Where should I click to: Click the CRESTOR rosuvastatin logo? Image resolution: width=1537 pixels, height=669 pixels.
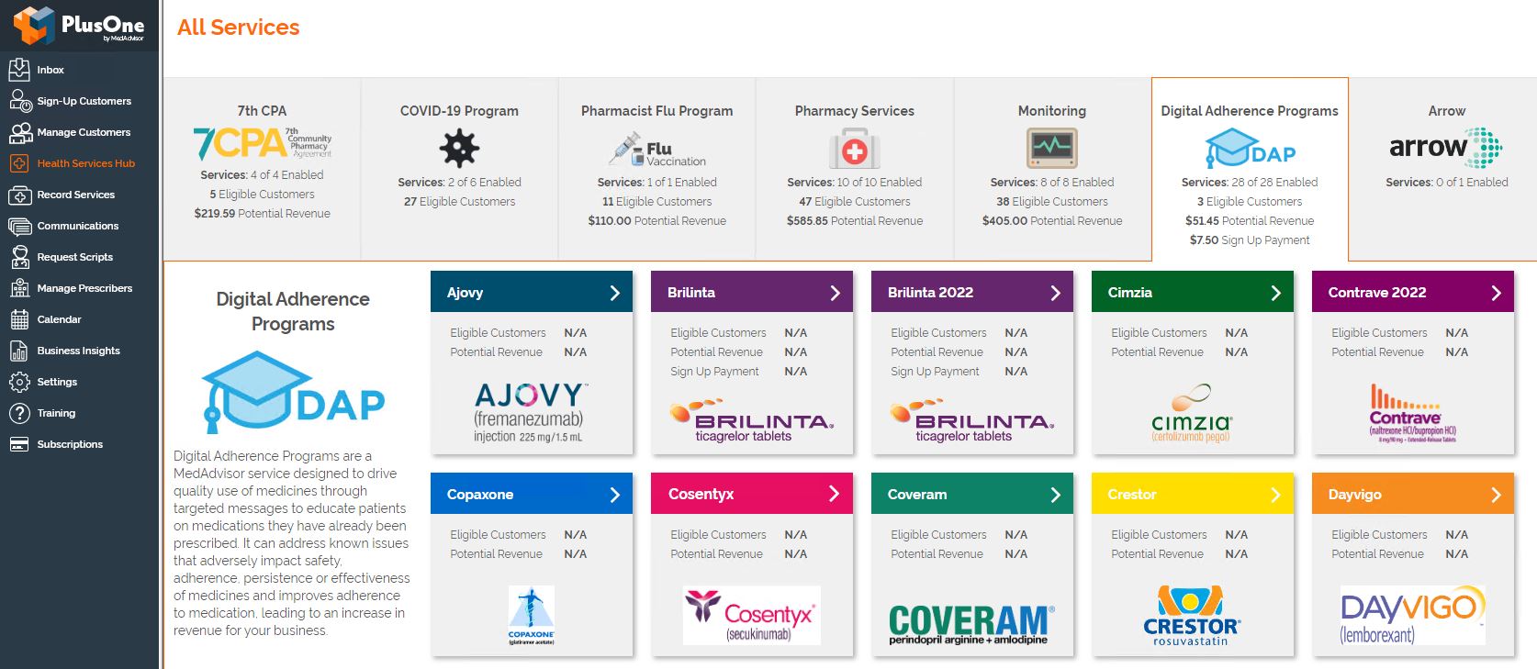pos(1192,616)
